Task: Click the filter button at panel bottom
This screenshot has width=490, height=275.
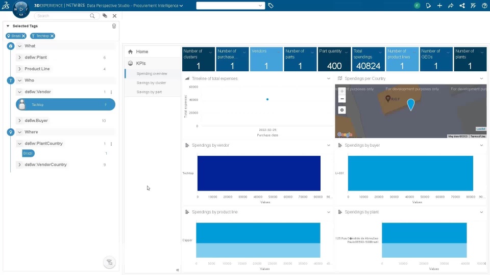Action: click(109, 262)
